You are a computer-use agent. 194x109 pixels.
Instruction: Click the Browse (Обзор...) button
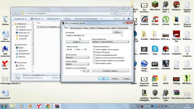point(118,32)
